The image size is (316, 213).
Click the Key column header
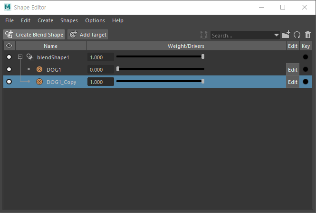tap(306, 46)
